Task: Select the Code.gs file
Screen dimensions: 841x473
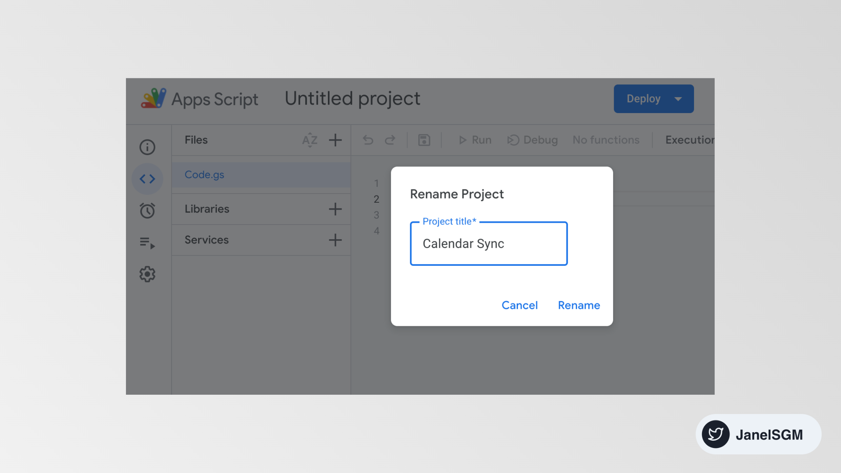Action: (x=261, y=175)
